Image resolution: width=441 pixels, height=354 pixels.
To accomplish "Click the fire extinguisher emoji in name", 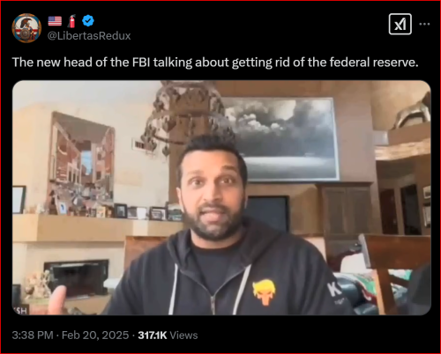I will coord(71,21).
